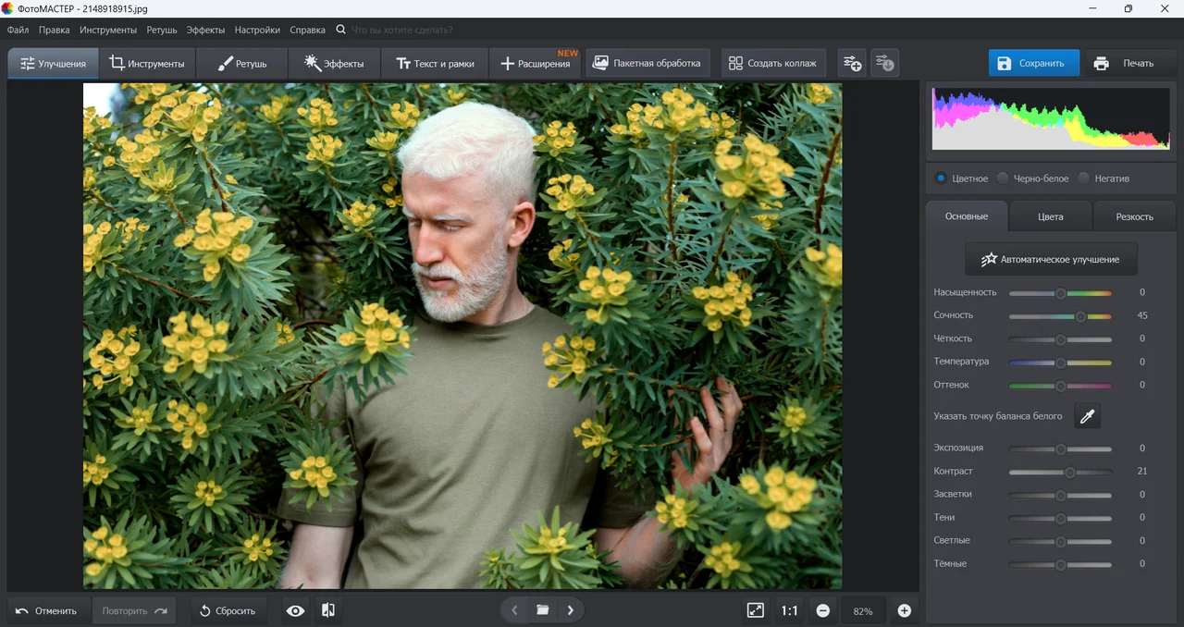Switch to the Основные panel tab

[967, 216]
